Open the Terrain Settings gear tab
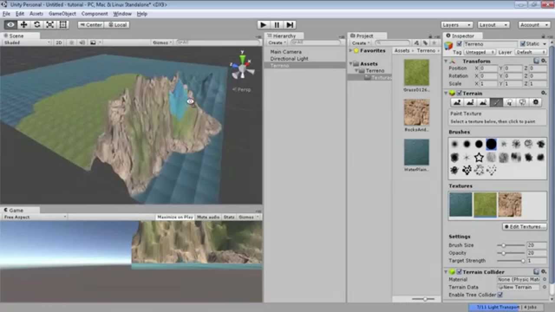 (x=535, y=103)
